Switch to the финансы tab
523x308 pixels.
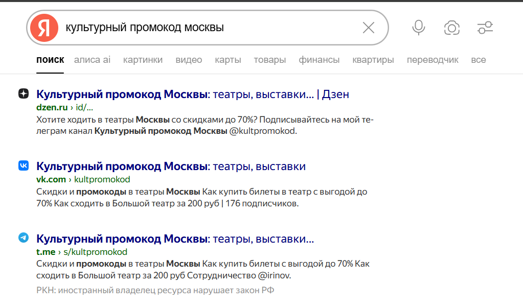click(x=319, y=60)
